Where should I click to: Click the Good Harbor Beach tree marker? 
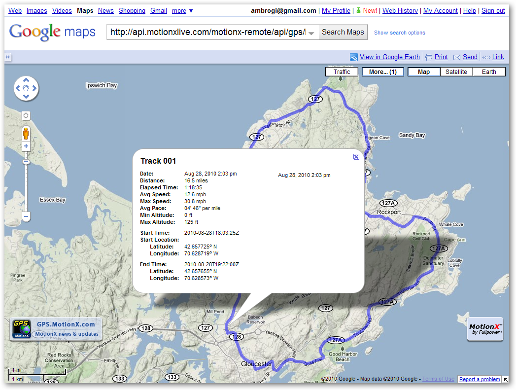pyautogui.click(x=342, y=349)
